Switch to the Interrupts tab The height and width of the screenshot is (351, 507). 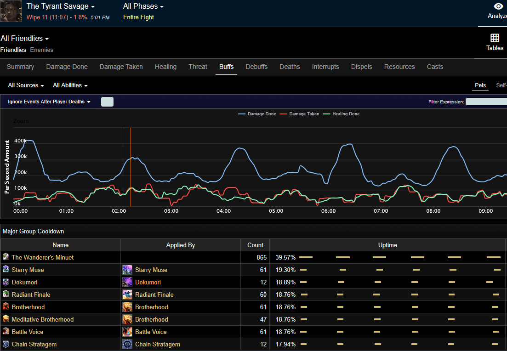[325, 67]
